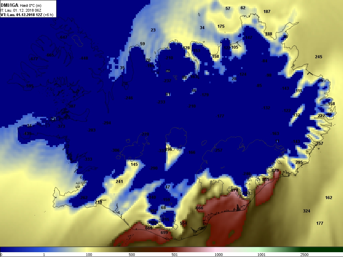Screen dimensions: 343x257
Task: Click the map value '699'
Action: pos(164,233)
